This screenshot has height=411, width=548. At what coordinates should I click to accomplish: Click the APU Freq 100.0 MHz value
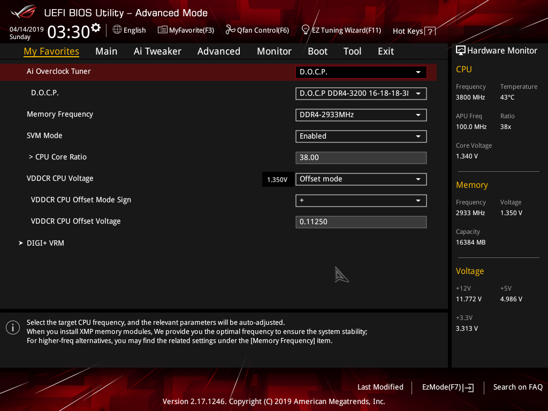(471, 127)
